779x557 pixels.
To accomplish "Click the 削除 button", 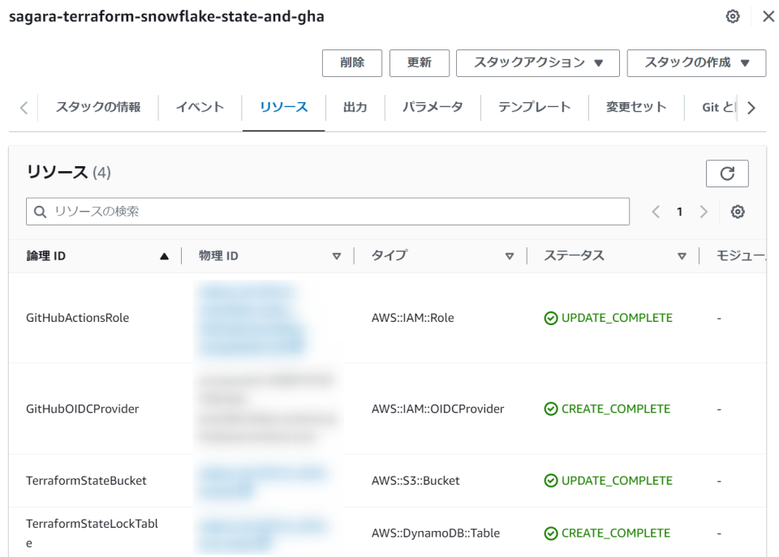I will click(352, 63).
